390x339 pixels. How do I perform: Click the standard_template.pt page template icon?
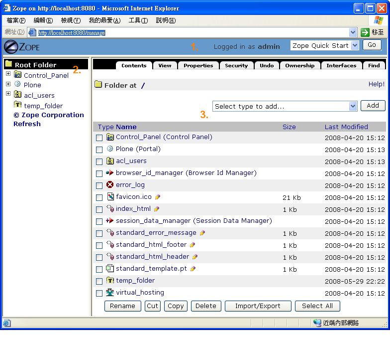109,268
